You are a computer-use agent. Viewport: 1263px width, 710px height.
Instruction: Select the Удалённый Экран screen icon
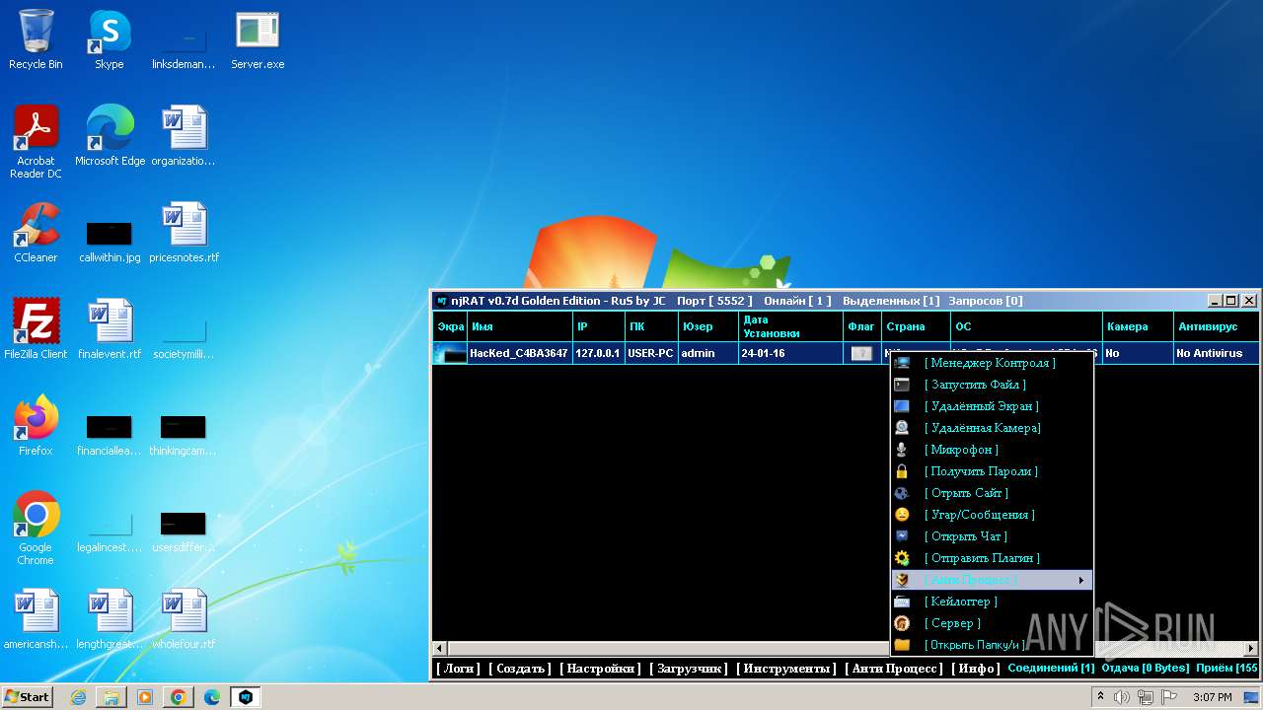(902, 406)
